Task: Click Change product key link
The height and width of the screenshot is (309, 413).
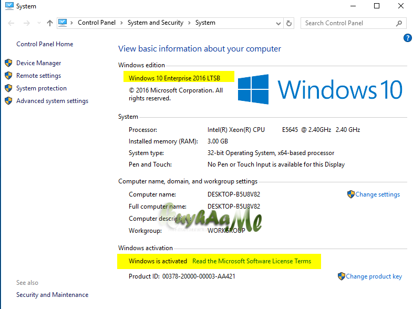Action: click(x=374, y=276)
